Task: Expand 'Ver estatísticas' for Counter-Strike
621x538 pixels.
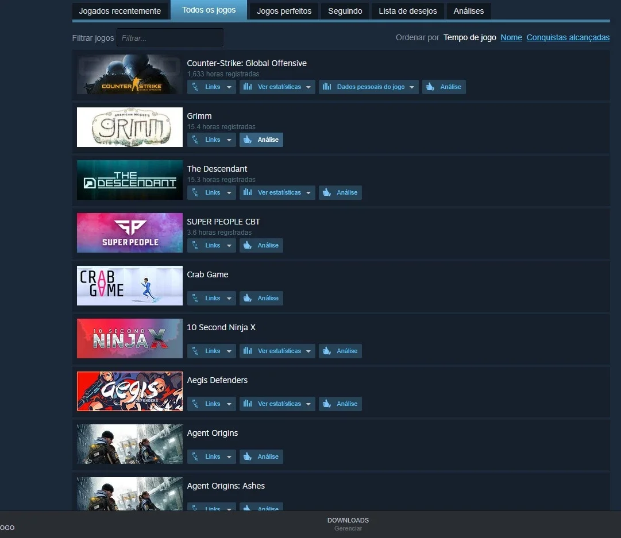Action: pos(277,87)
